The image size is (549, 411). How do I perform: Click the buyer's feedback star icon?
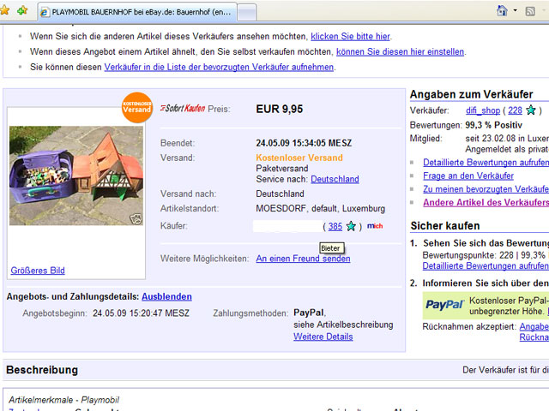click(x=351, y=226)
